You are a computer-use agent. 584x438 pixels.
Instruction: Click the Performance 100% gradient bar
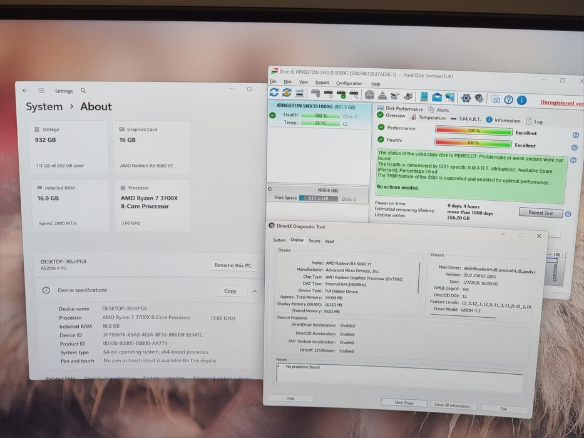[x=474, y=130]
